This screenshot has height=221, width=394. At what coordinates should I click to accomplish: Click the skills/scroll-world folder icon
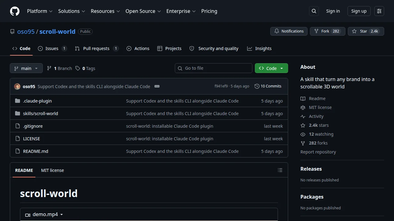point(18,113)
